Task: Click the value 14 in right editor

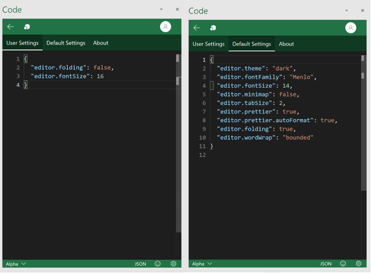Action: coord(286,86)
